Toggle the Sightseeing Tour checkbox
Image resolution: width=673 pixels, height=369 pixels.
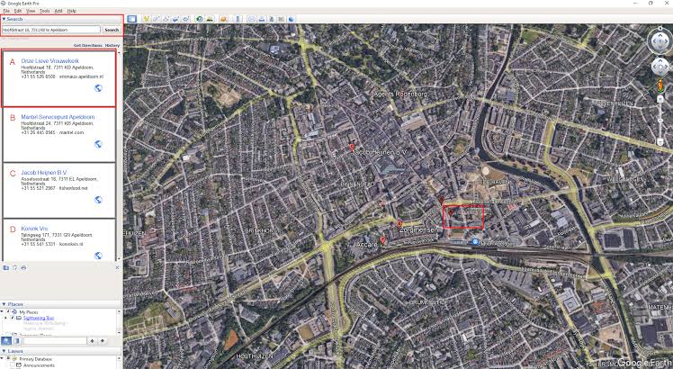pyautogui.click(x=13, y=318)
